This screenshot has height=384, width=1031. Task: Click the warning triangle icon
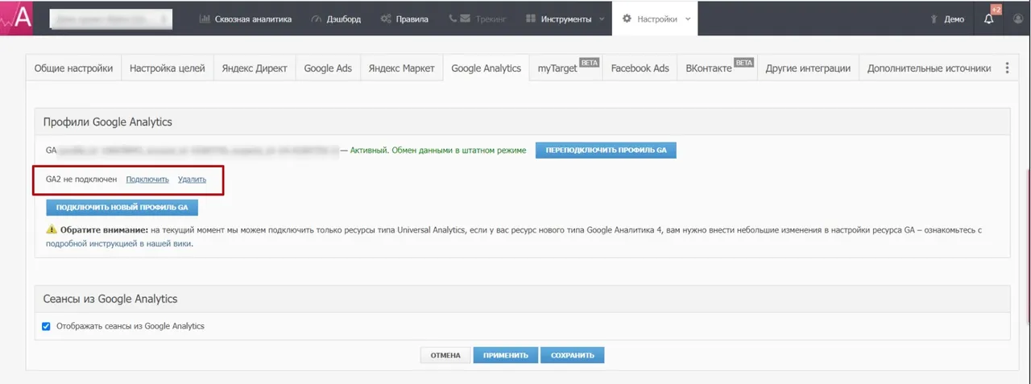(x=52, y=230)
